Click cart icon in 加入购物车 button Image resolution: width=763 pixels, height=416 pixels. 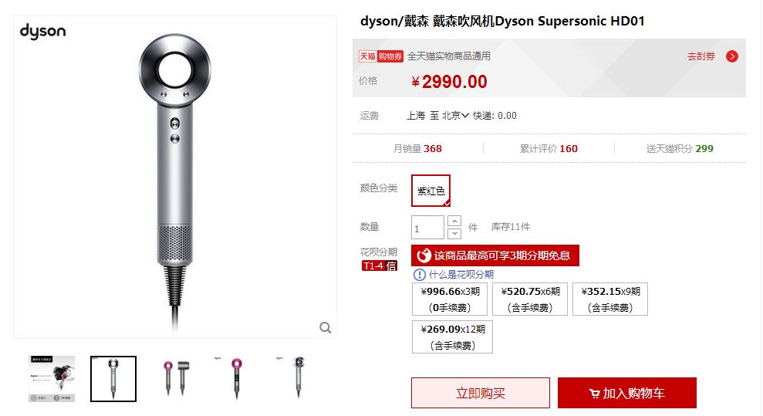click(x=594, y=393)
